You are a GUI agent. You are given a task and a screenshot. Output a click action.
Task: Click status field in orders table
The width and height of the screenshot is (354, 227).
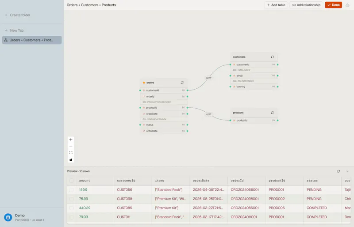pos(164,125)
